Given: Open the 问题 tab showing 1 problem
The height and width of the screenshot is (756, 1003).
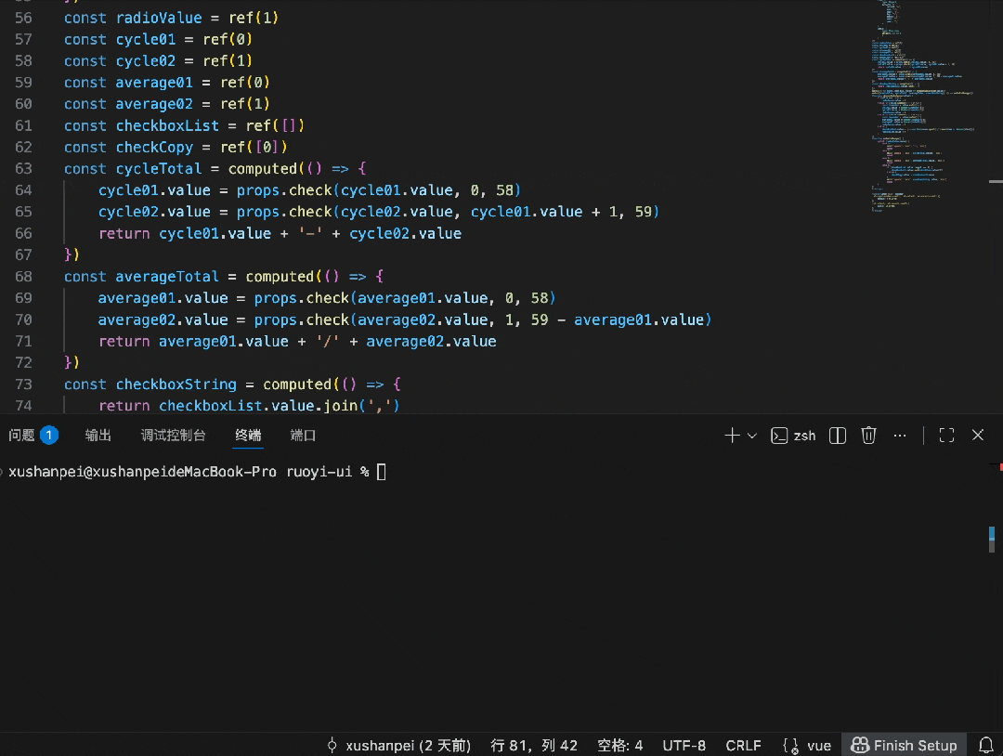Looking at the screenshot, I should point(33,435).
